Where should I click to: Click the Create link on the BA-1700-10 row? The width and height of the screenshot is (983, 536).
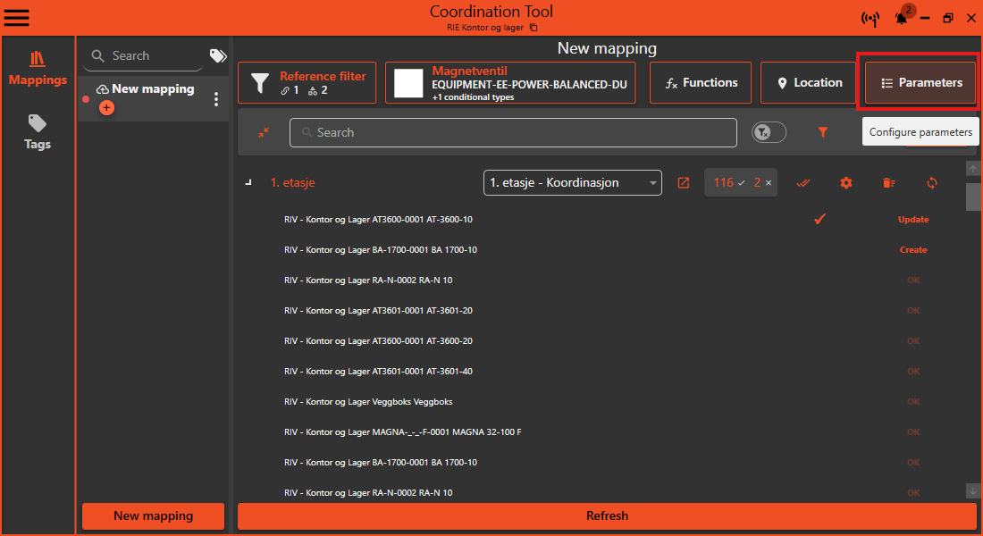[x=913, y=249]
